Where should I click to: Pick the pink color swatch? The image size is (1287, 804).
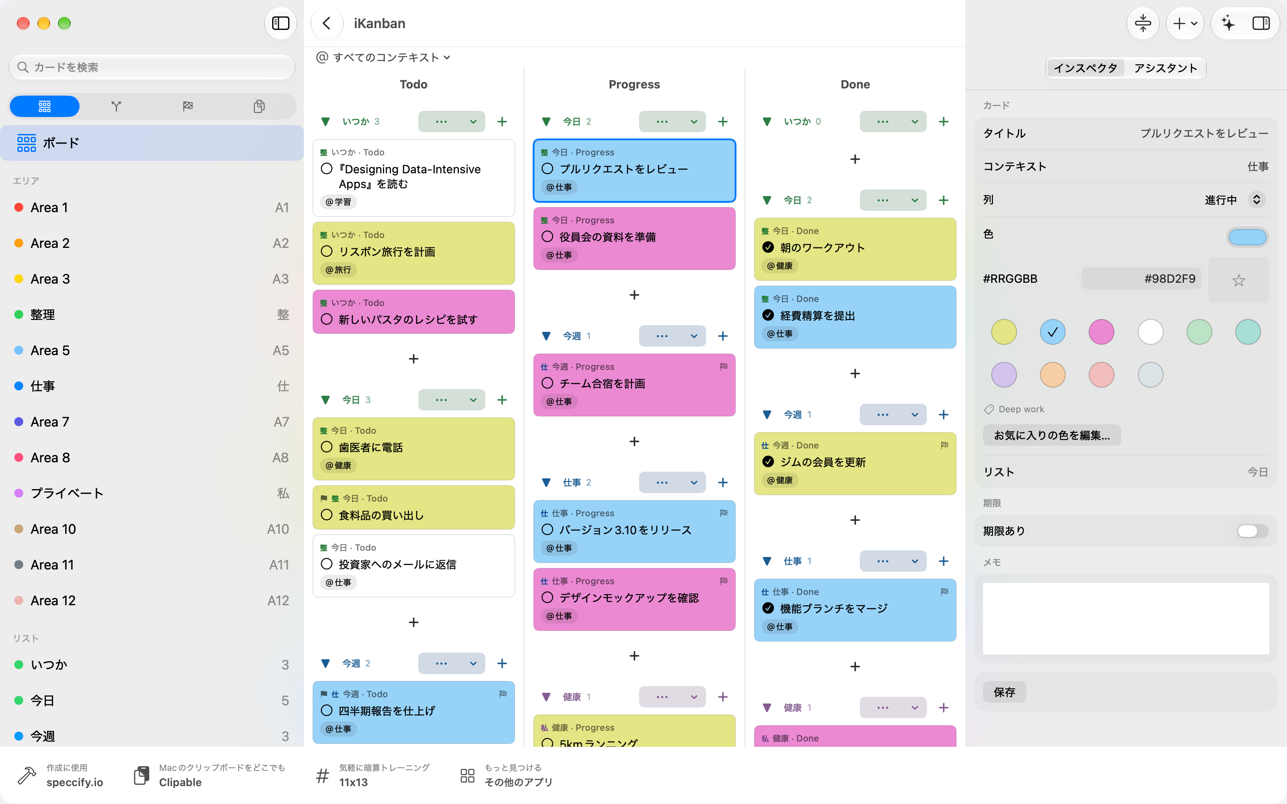pyautogui.click(x=1101, y=332)
